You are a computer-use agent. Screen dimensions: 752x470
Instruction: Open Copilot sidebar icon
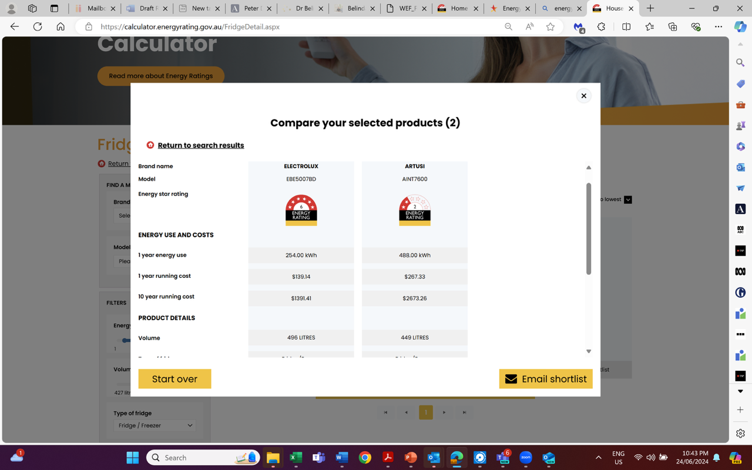740,26
